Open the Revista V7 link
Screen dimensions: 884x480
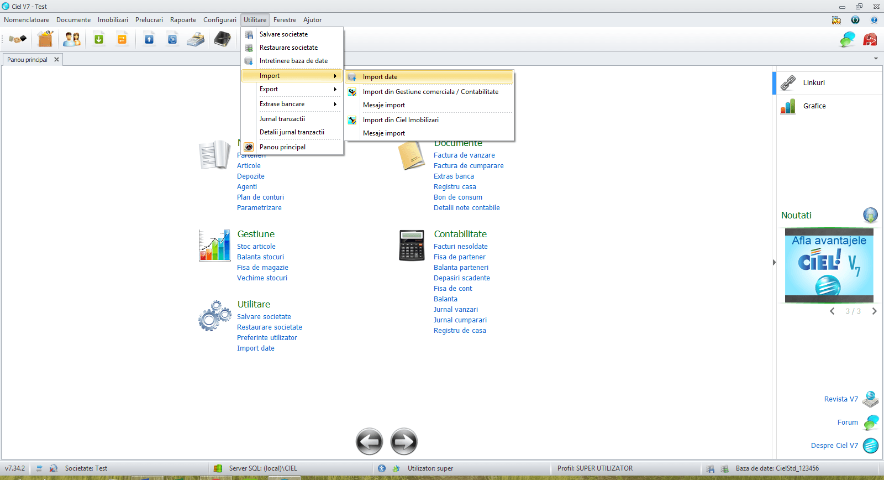(841, 399)
